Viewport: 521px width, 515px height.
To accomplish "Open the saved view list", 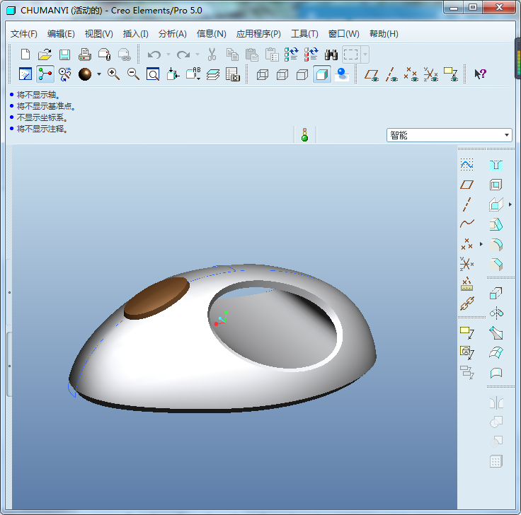I will point(193,74).
